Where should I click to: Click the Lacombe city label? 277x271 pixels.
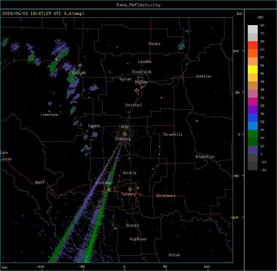click(145, 61)
